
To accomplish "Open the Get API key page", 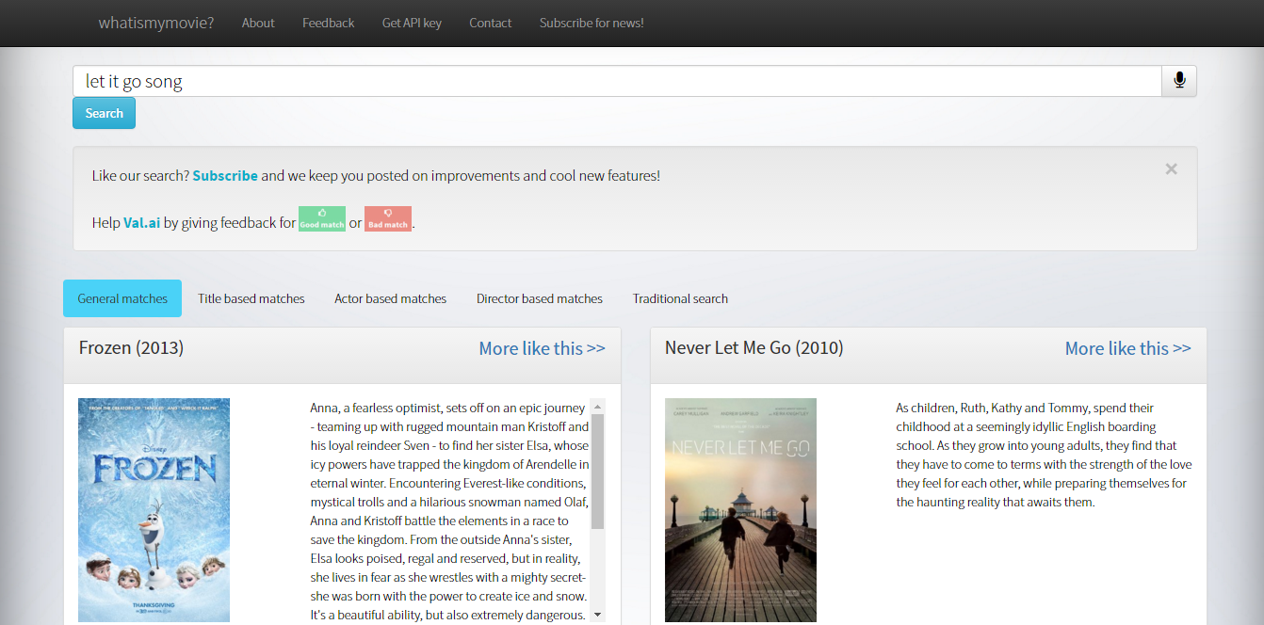I will coord(412,23).
